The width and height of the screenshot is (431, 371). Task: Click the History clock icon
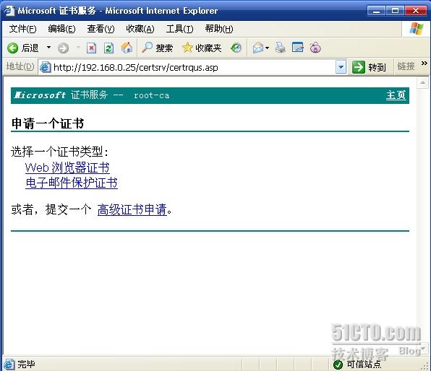point(236,48)
